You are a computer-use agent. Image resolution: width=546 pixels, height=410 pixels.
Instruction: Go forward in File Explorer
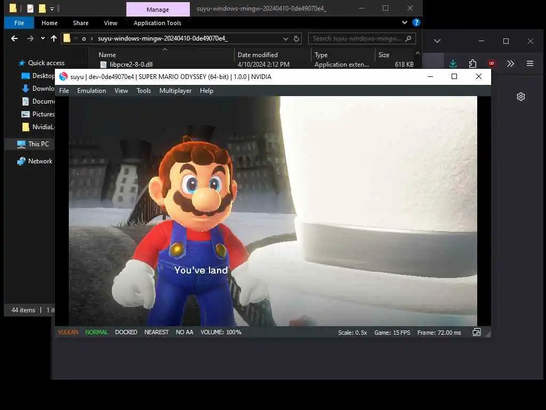tap(30, 38)
